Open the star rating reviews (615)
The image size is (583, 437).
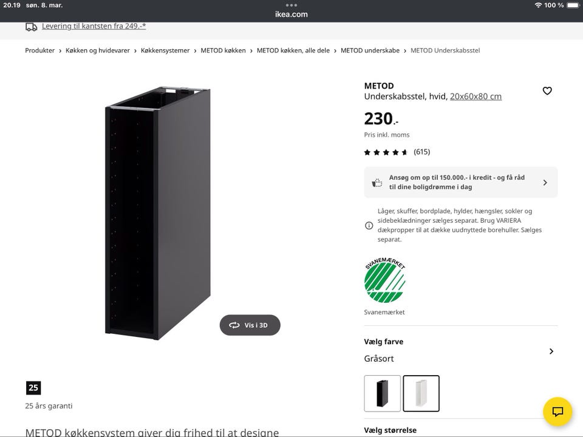point(397,152)
